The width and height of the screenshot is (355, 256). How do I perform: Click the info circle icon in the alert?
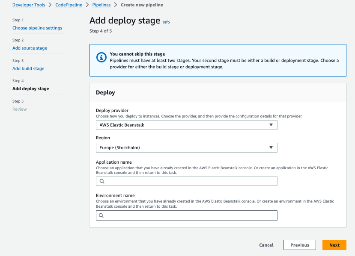[x=101, y=57]
